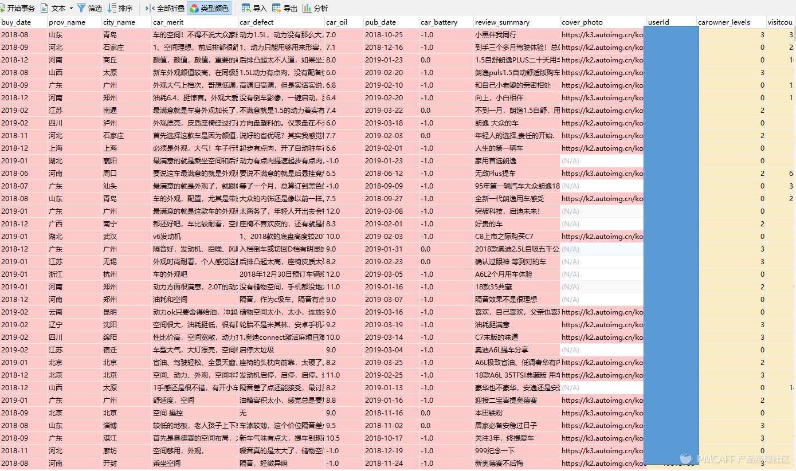
Task: Click car_oil cell 10.5
Action: click(344, 438)
